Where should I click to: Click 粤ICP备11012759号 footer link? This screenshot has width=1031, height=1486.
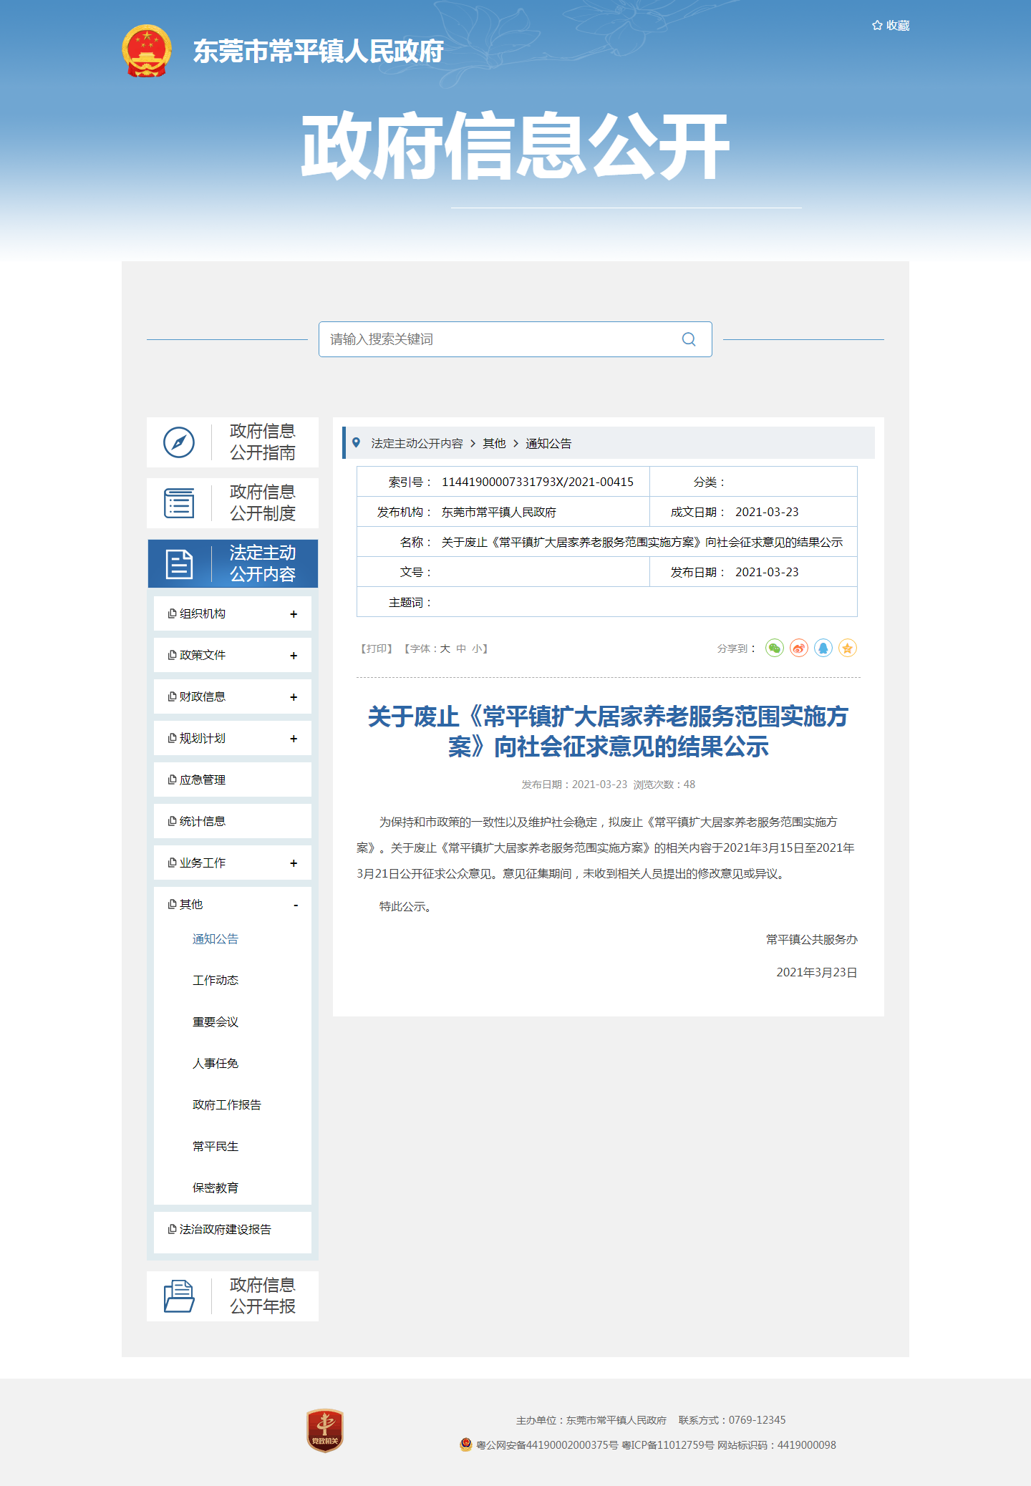[x=668, y=1445]
